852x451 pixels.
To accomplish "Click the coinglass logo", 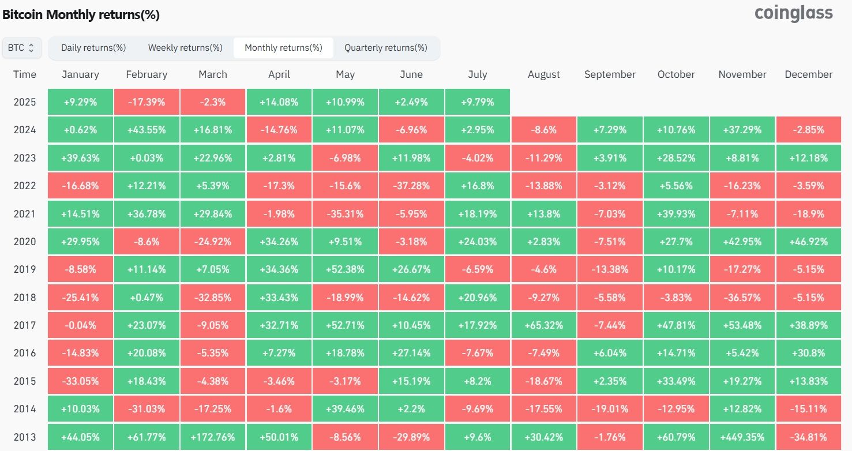I will pos(794,13).
